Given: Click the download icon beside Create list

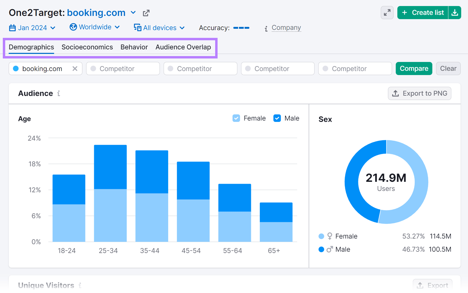Looking at the screenshot, I should point(455,13).
